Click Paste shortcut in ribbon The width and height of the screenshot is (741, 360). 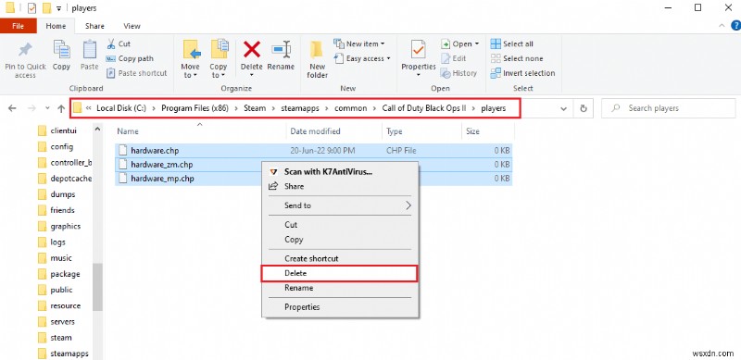[x=136, y=73]
